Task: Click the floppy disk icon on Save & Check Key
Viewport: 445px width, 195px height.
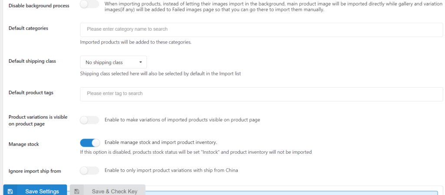Action: [76, 192]
